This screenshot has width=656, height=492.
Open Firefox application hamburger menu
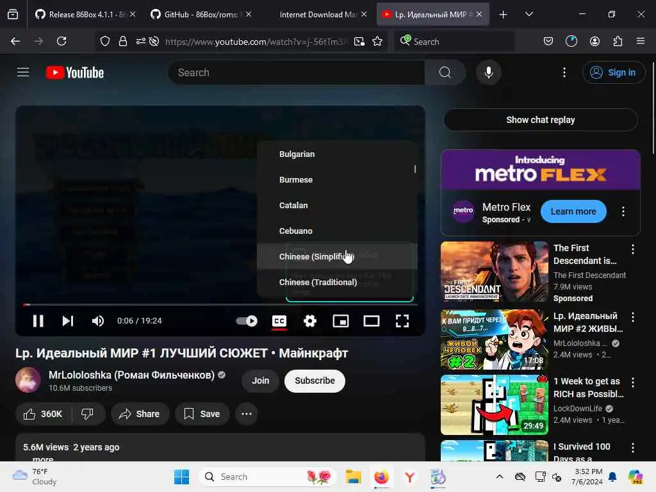641,41
